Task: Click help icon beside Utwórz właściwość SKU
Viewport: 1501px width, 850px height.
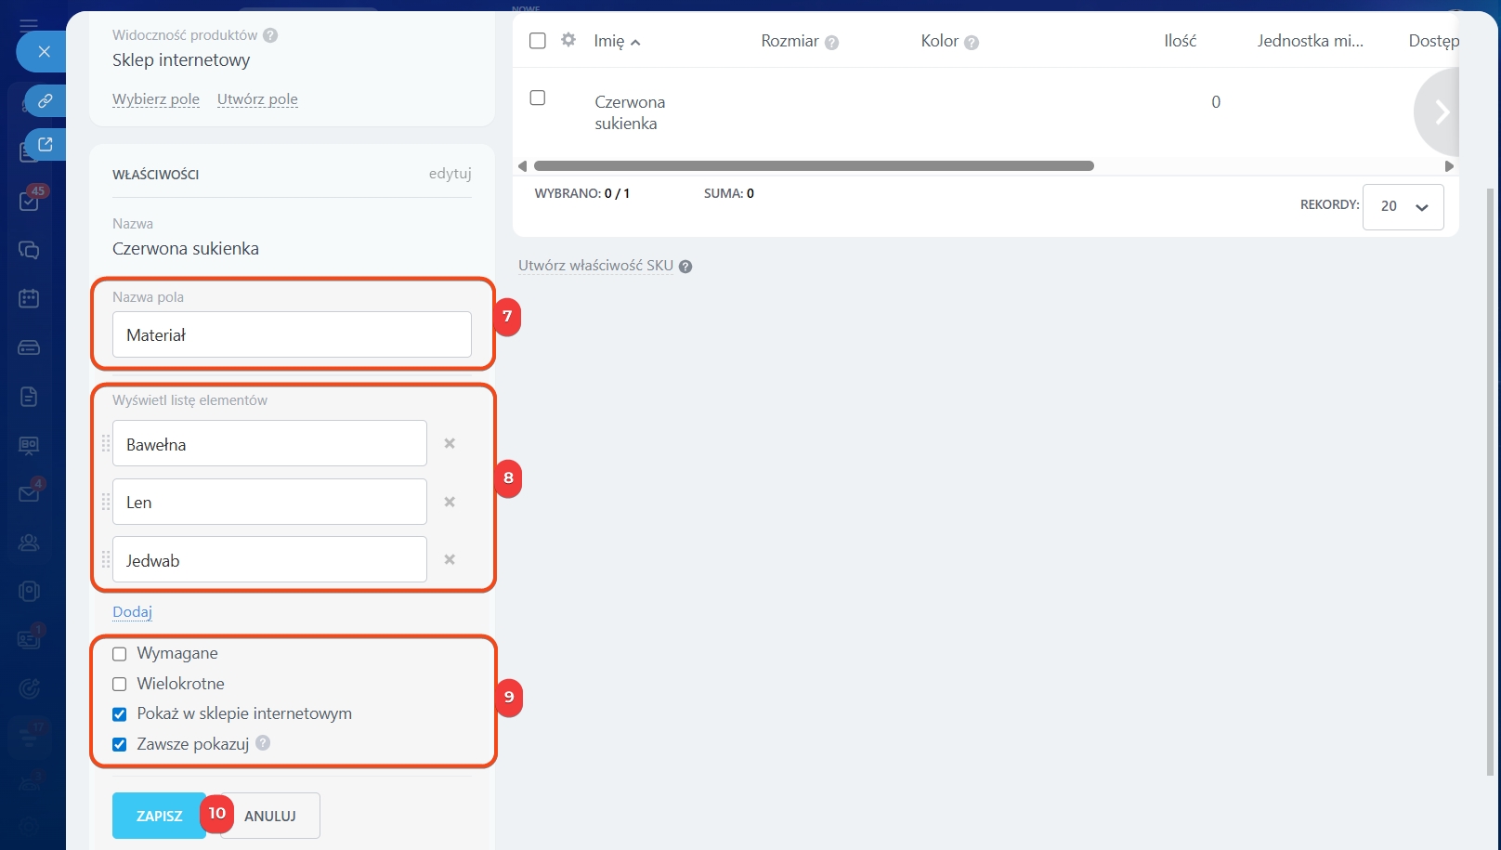Action: coord(685,267)
